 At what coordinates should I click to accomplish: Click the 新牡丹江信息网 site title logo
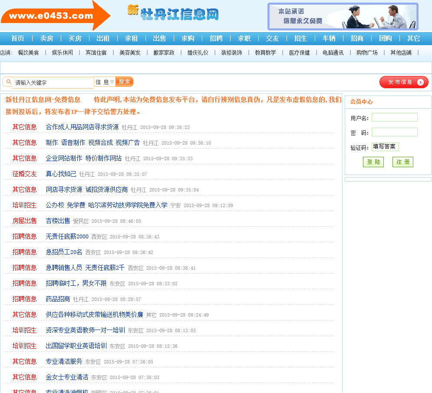173,13
